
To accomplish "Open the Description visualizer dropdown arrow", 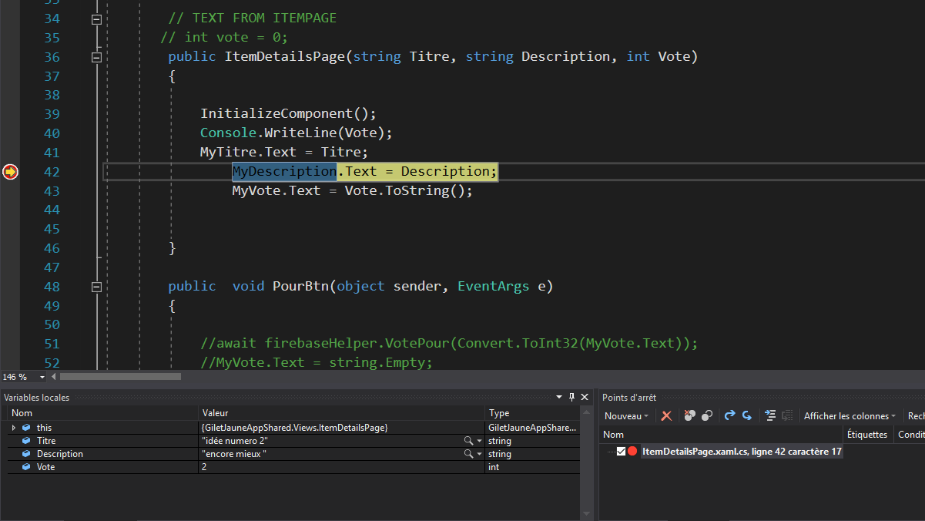I will (479, 454).
